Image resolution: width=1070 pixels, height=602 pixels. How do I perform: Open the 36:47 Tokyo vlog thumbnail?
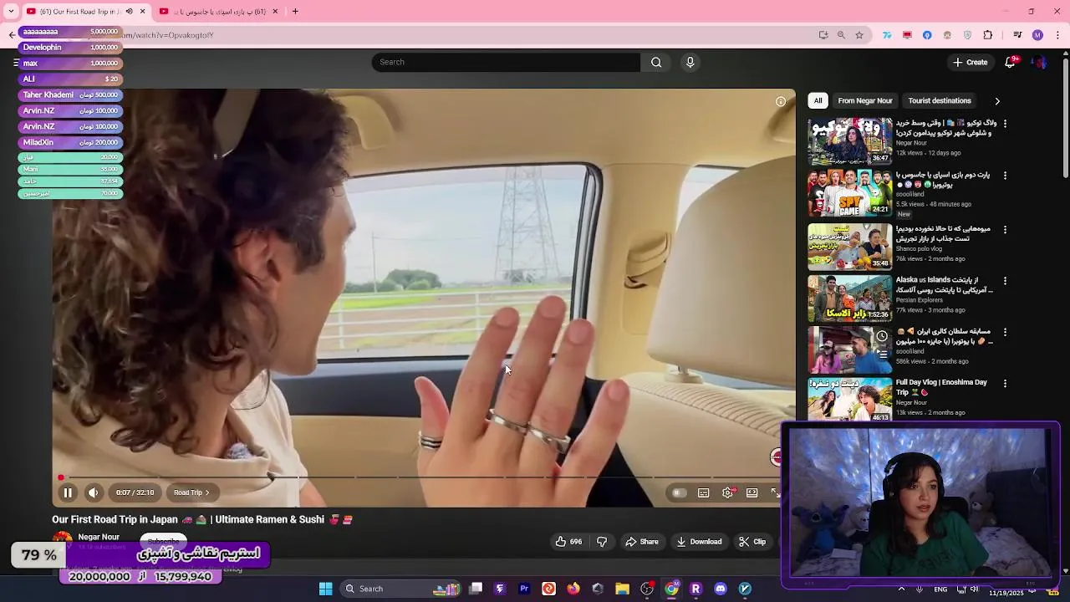tap(850, 140)
